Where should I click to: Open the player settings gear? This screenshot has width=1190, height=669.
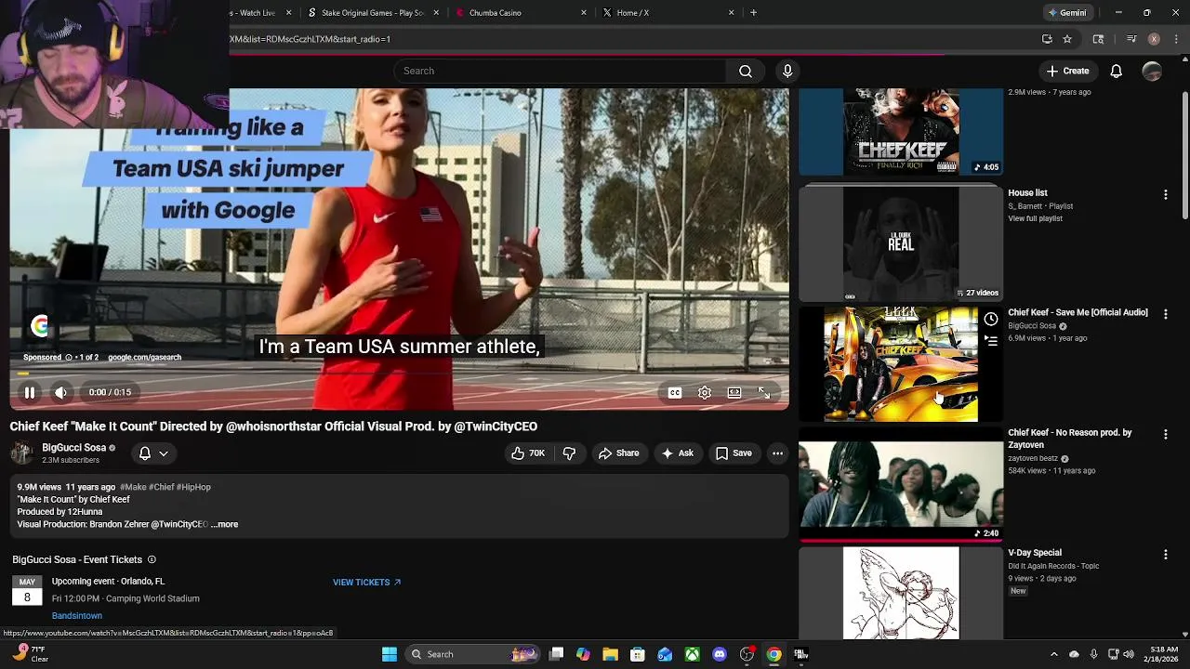(x=705, y=393)
